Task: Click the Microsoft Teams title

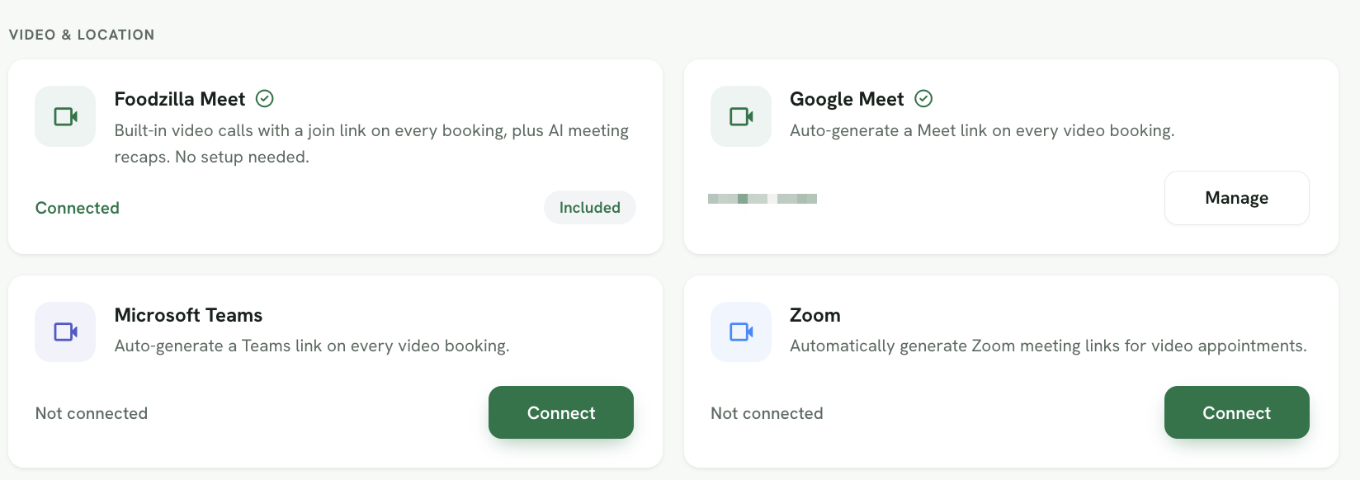Action: point(188,315)
